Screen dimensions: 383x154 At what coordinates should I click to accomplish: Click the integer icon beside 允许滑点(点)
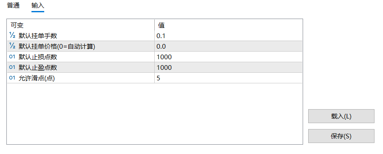coord(12,78)
